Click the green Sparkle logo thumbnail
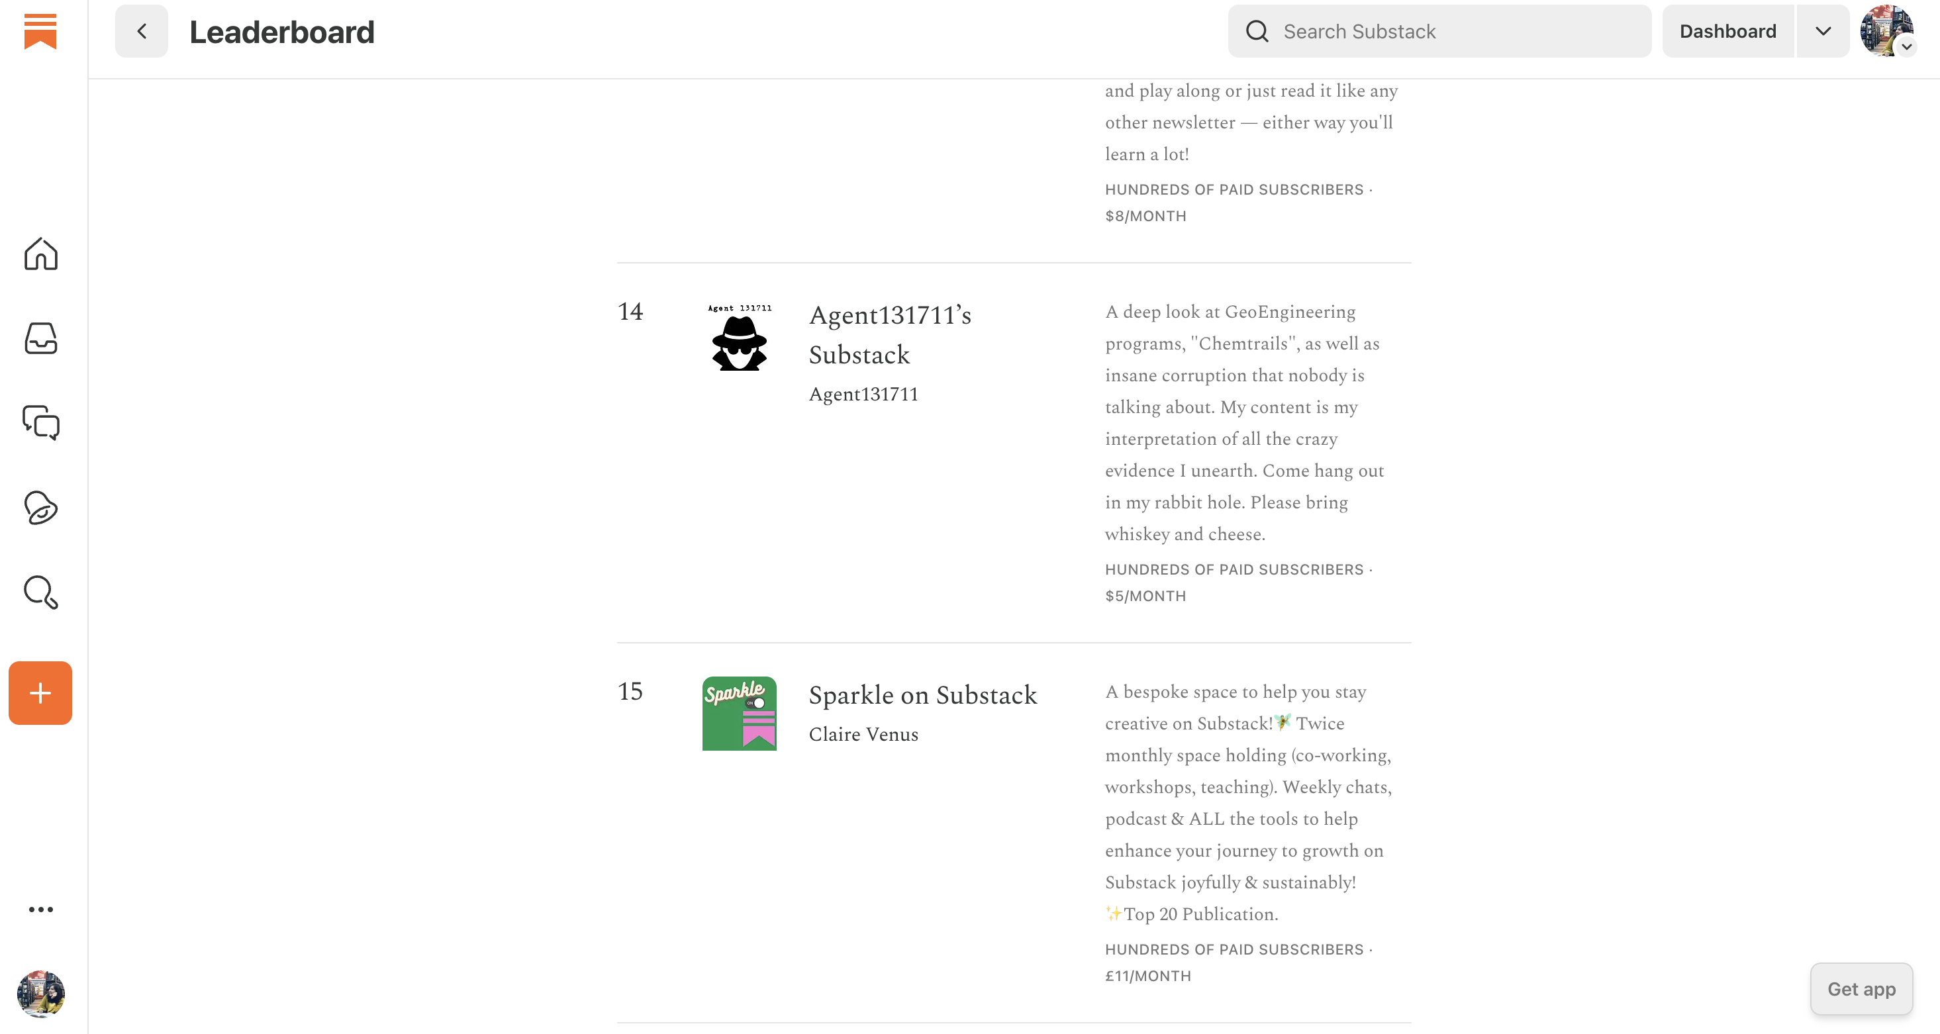The image size is (1940, 1034). pyautogui.click(x=739, y=713)
